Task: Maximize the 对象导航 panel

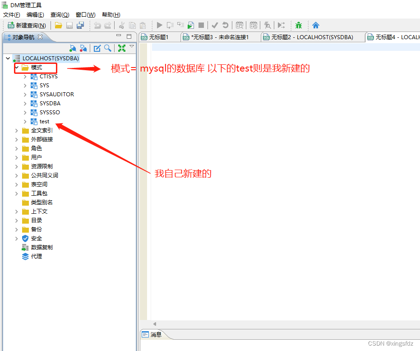Action: click(x=129, y=36)
